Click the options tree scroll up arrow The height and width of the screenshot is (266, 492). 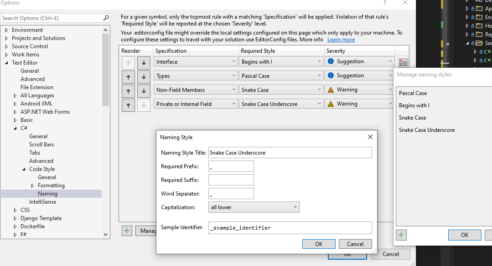(106, 30)
